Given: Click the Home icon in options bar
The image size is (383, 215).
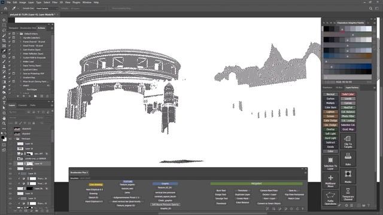Looking at the screenshot, I should pyautogui.click(x=5, y=8).
